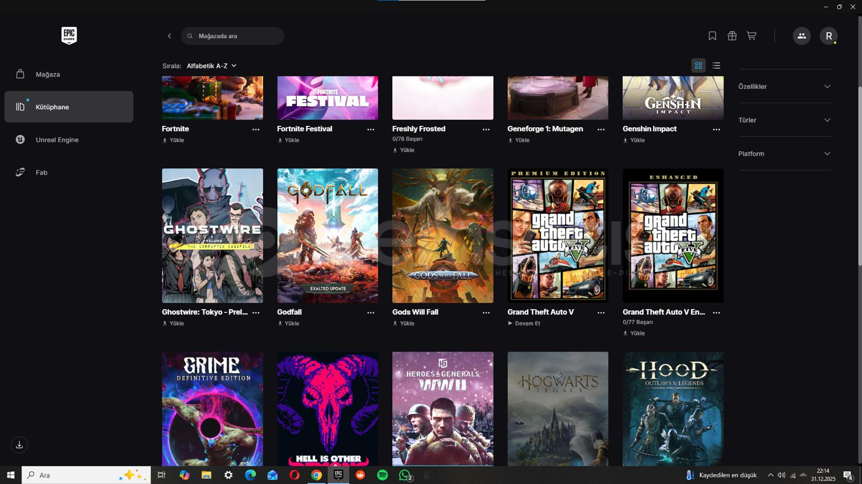Open more options for Gods Will Fall
The image size is (862, 484).
(486, 312)
